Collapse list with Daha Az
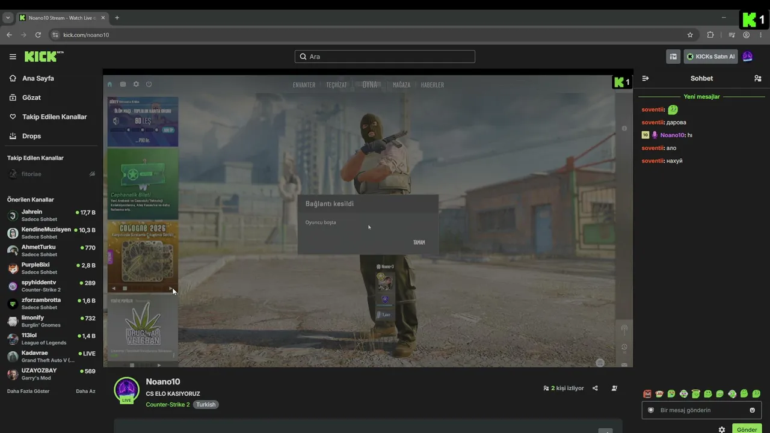Viewport: 770px width, 433px height. pos(85,391)
